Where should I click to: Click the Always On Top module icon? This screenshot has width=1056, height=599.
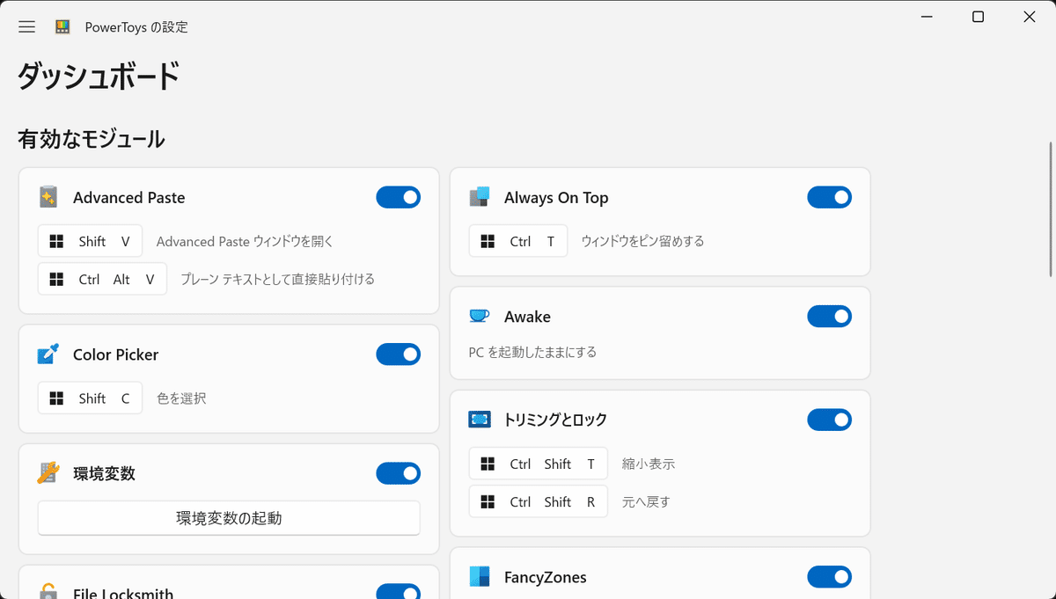click(479, 197)
